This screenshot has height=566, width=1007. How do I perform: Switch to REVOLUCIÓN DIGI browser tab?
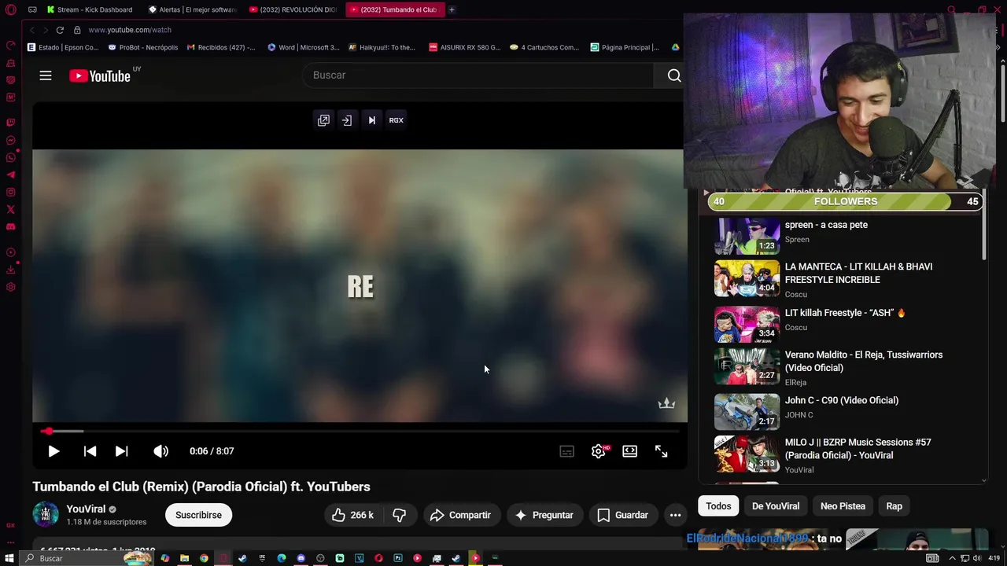(x=292, y=9)
